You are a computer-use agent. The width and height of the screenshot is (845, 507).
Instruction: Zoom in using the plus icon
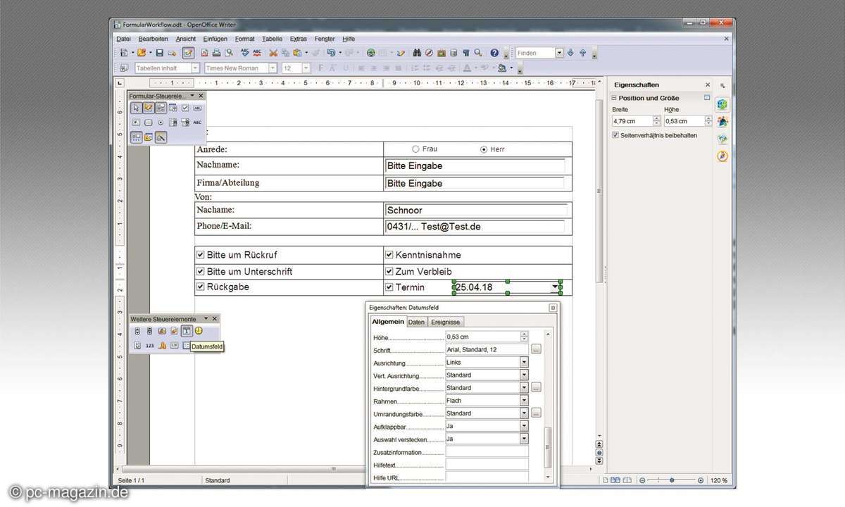700,480
